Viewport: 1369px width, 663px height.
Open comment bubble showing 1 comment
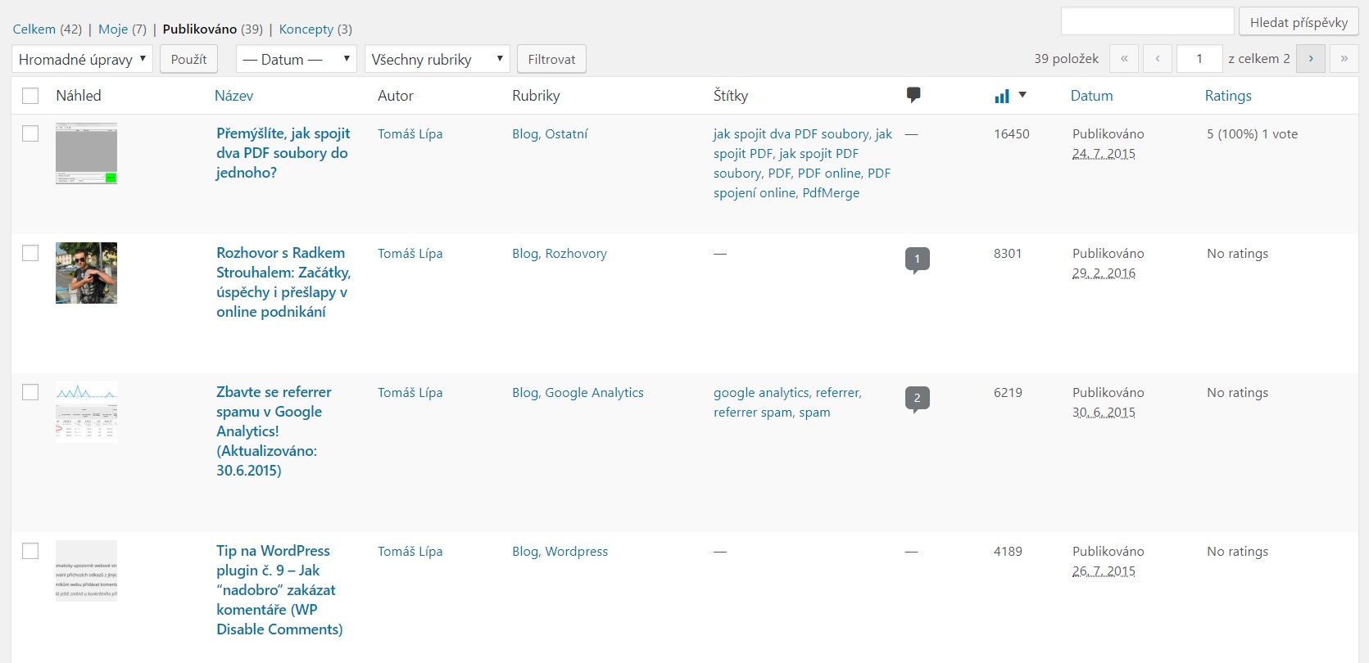click(917, 259)
